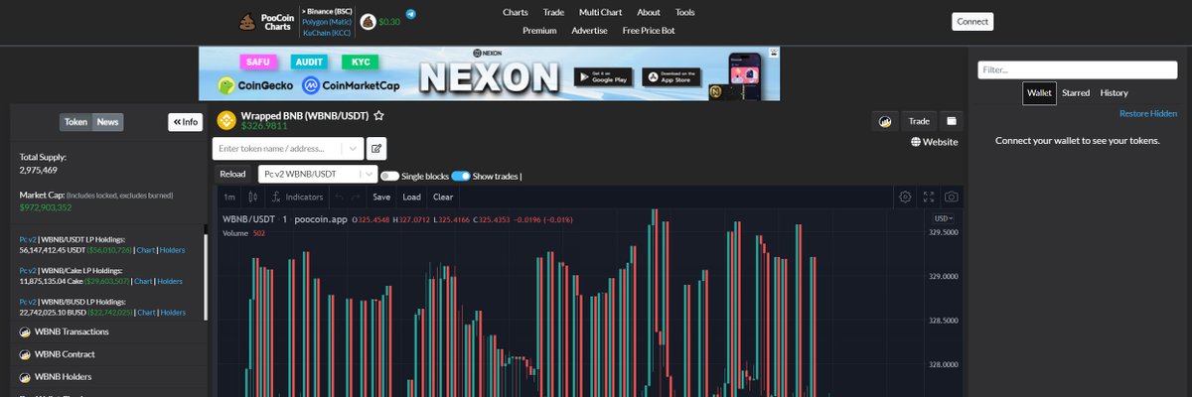Open the WBNB Holders list
This screenshot has height=397, width=1192.
click(64, 377)
